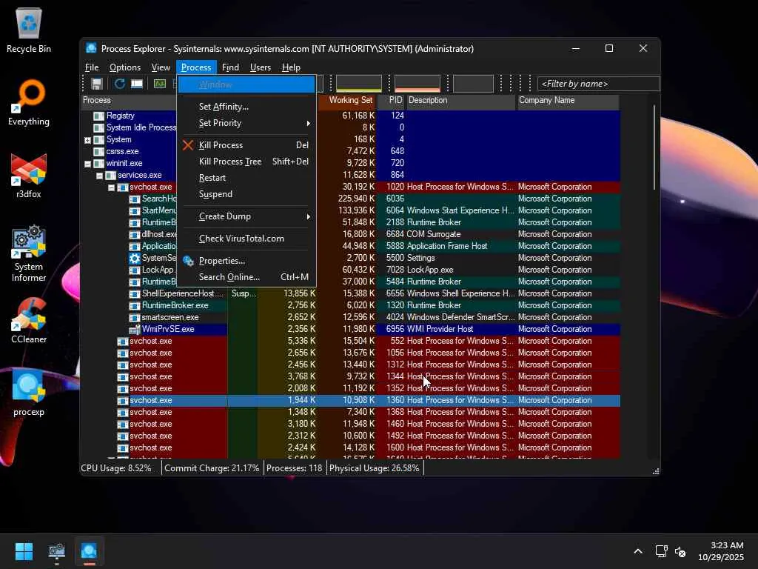Switch to System Informer in the taskbar
Screen dimensions: 758x569
point(56,551)
